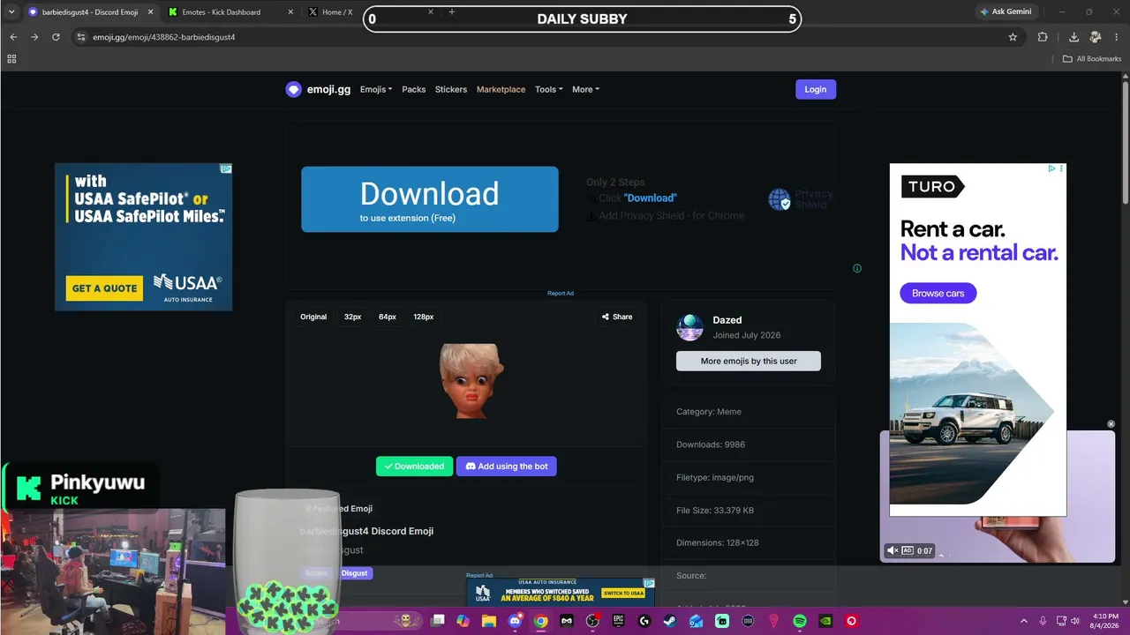Open Outlook mail from the taskbar
The image size is (1130, 635).
(x=697, y=621)
